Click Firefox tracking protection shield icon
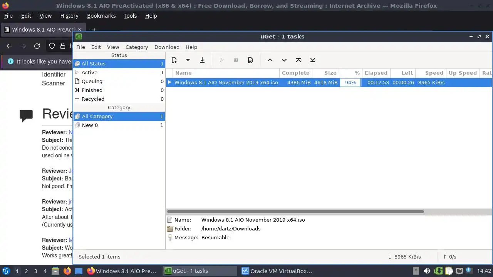The height and width of the screenshot is (277, 493). 52,46
